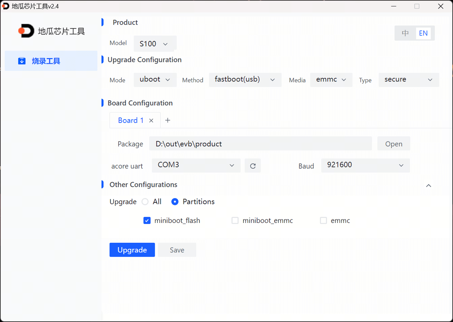453x322 pixels.
Task: Select the All upgrade radio button
Action: click(x=145, y=202)
